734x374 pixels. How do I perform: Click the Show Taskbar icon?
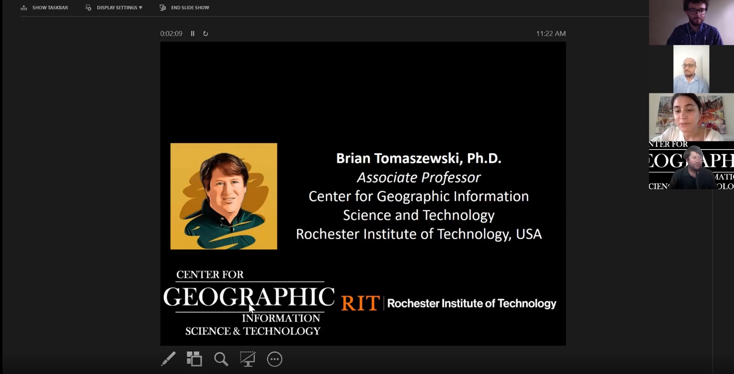[24, 8]
